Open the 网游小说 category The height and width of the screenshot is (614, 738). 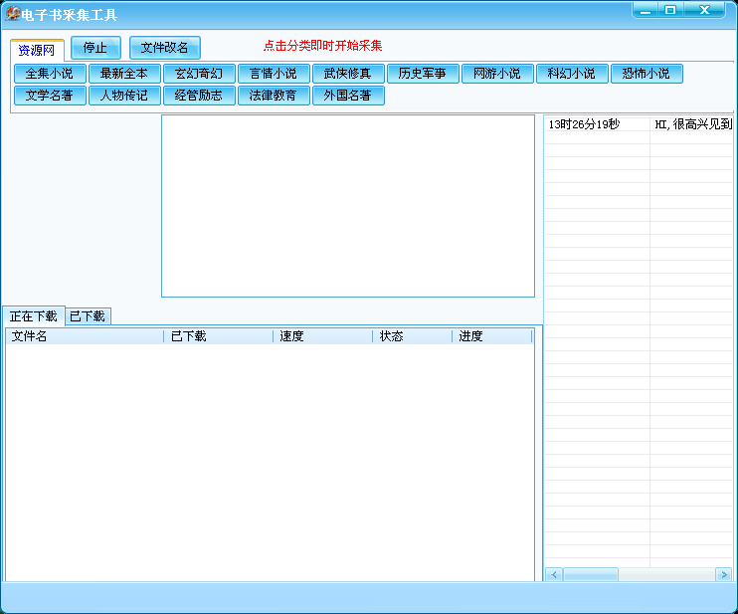pyautogui.click(x=497, y=74)
